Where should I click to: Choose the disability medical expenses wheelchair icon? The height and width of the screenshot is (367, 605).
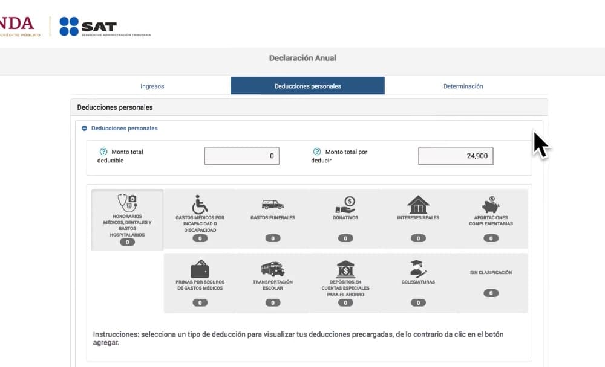[200, 204]
